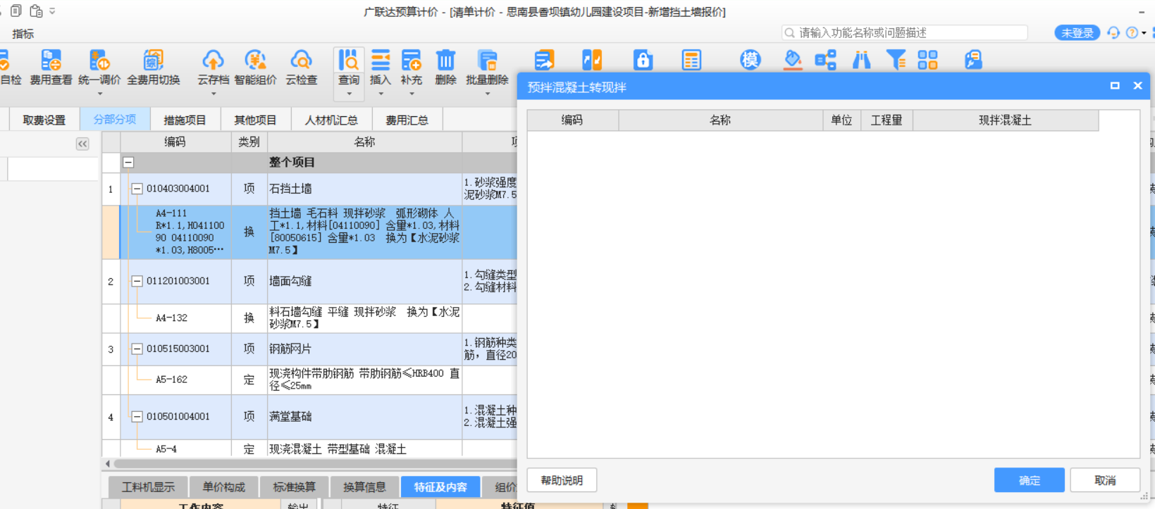Select the A5-162 现浇构件带肋钢筋 quota row
Image resolution: width=1155 pixels, height=509 pixels.
point(309,380)
